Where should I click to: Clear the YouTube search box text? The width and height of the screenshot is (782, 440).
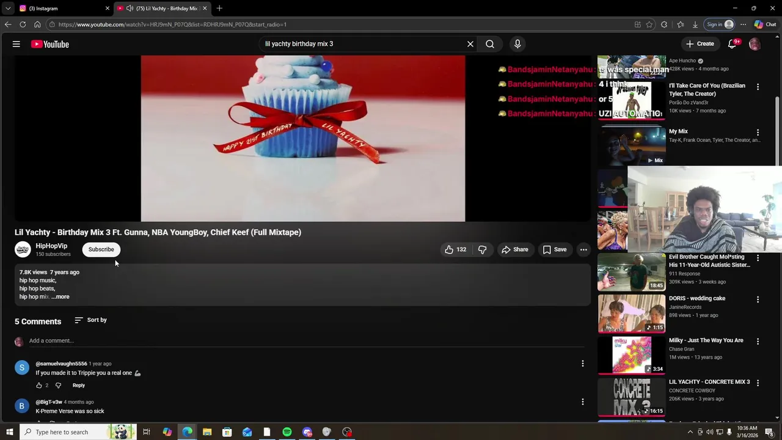(470, 44)
